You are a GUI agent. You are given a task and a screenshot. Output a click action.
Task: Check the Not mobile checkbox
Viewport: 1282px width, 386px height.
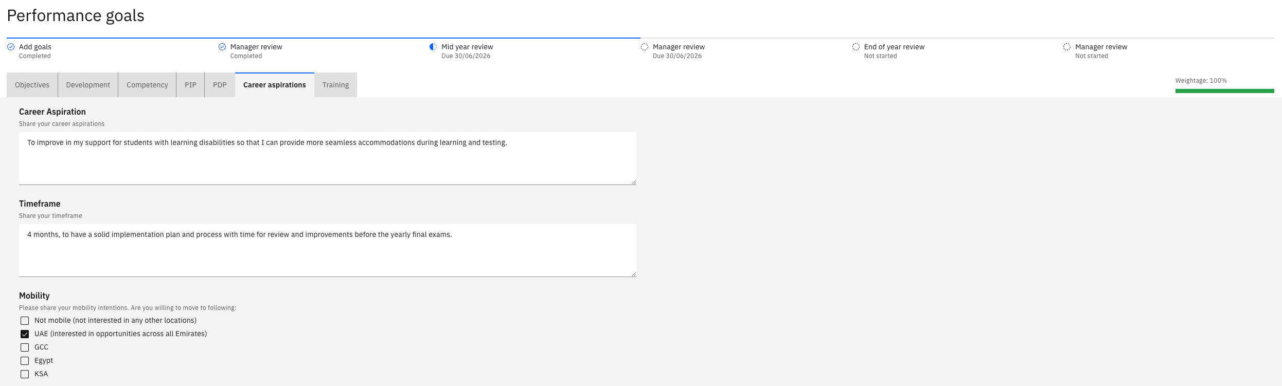(x=25, y=321)
